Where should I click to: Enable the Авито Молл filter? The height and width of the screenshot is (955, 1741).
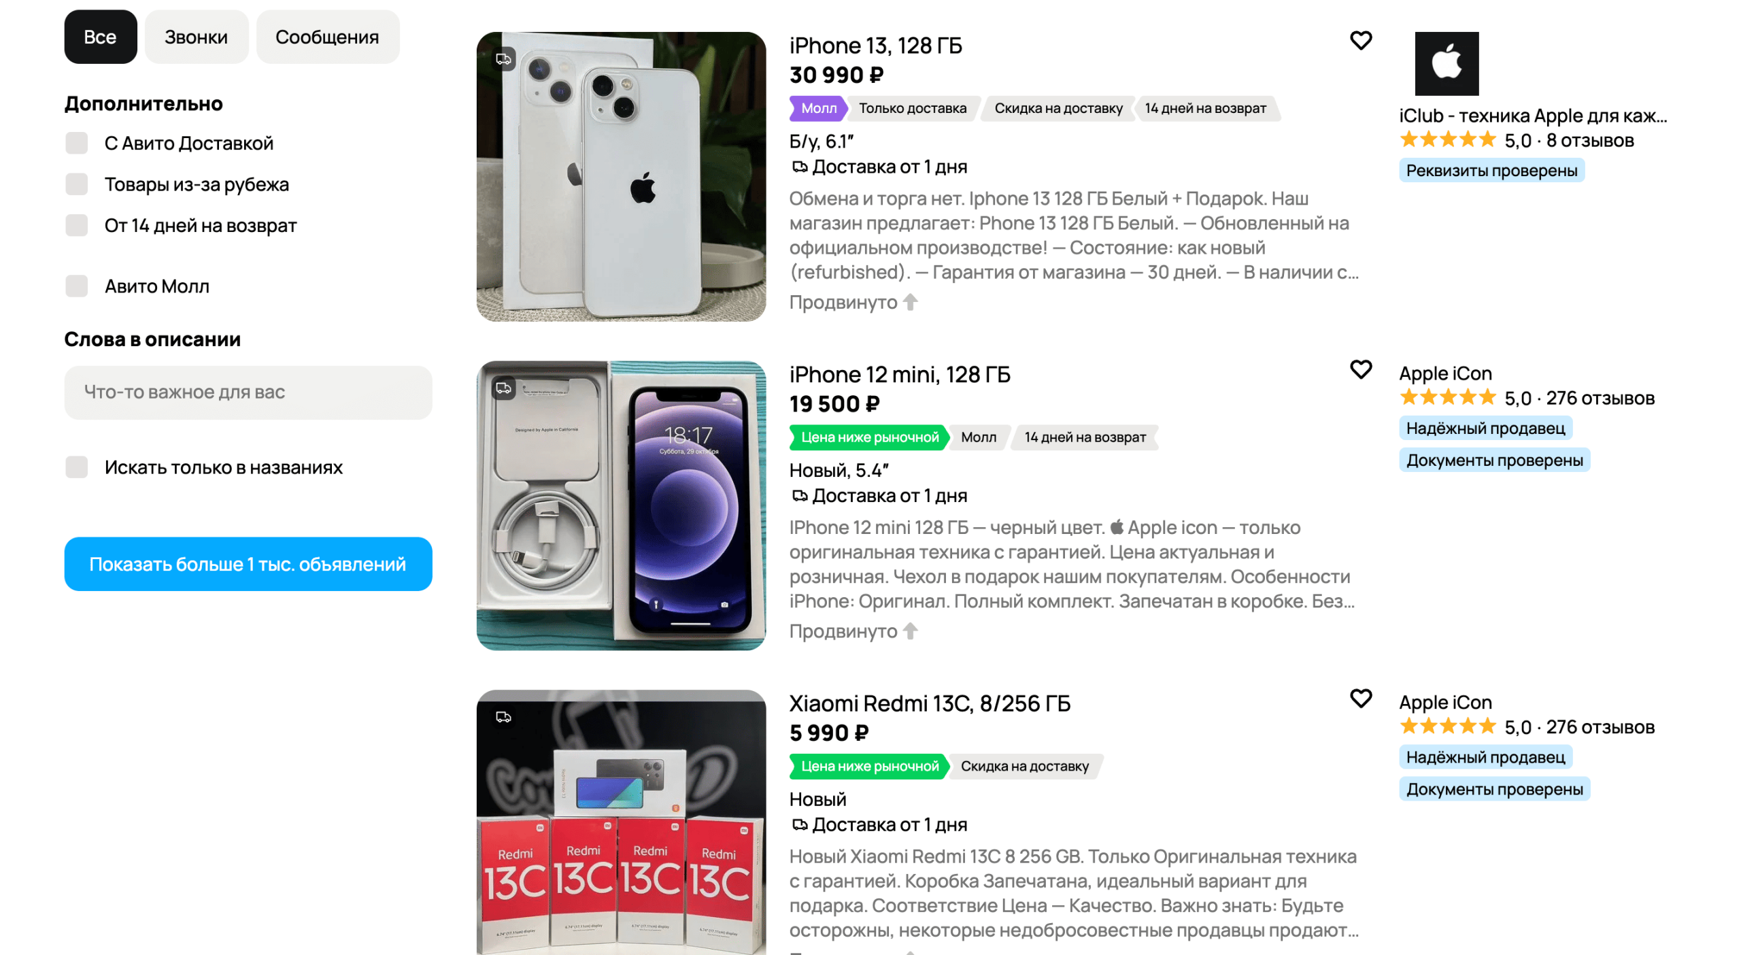coord(77,286)
